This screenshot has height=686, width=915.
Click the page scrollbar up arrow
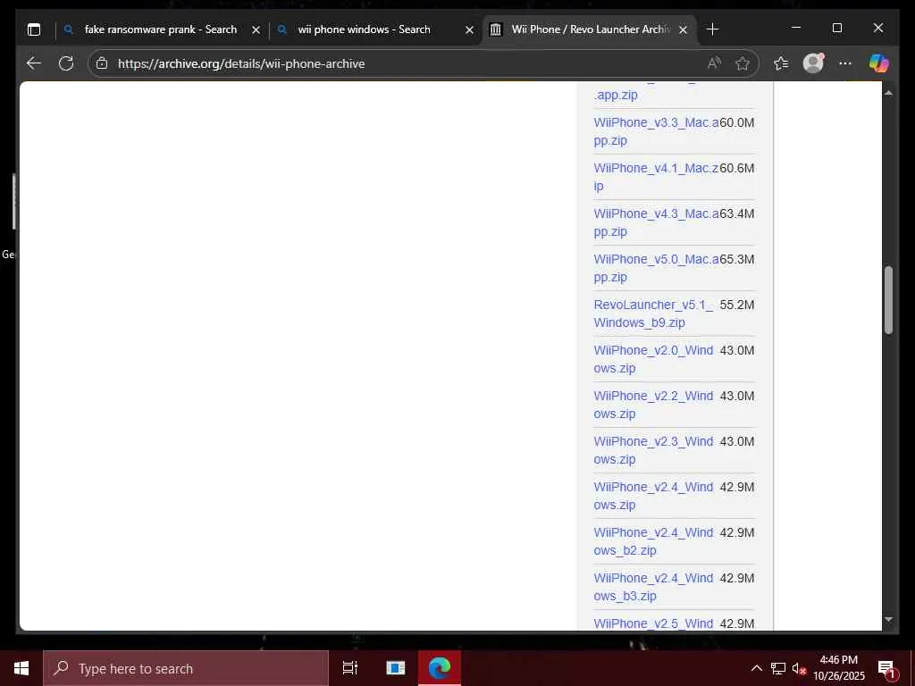[888, 93]
